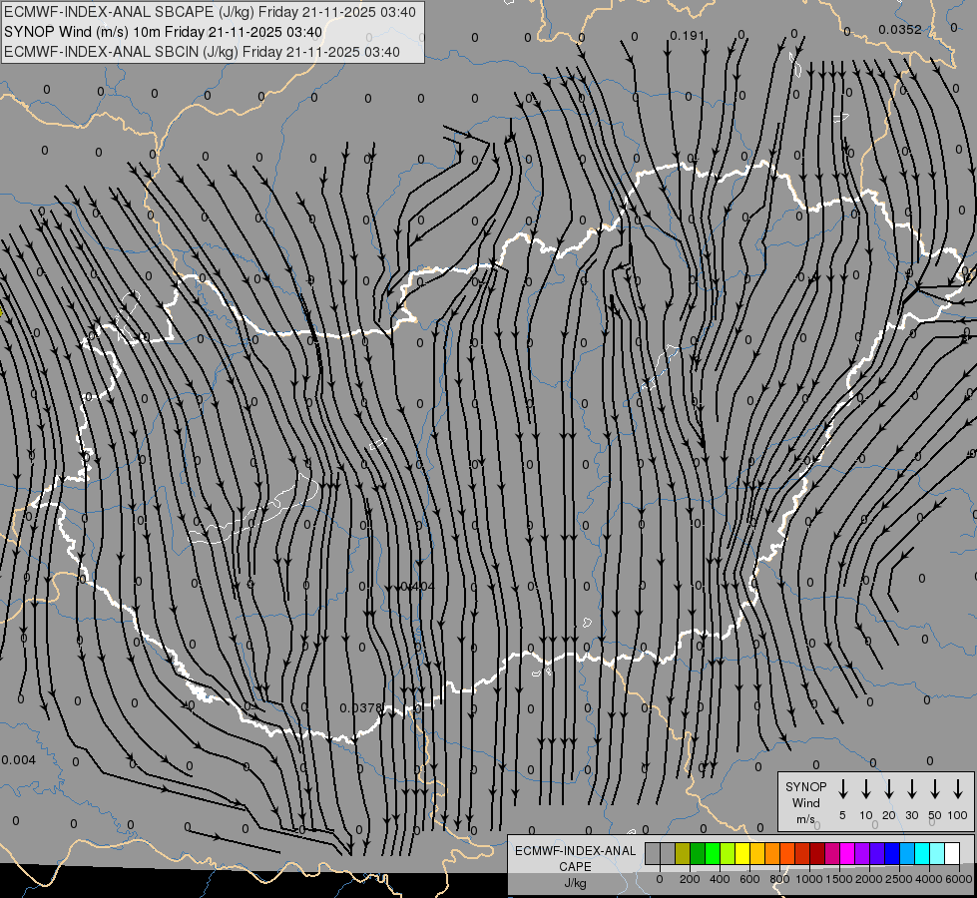Pick the orange CAPE swatch left of 800

click(x=772, y=853)
